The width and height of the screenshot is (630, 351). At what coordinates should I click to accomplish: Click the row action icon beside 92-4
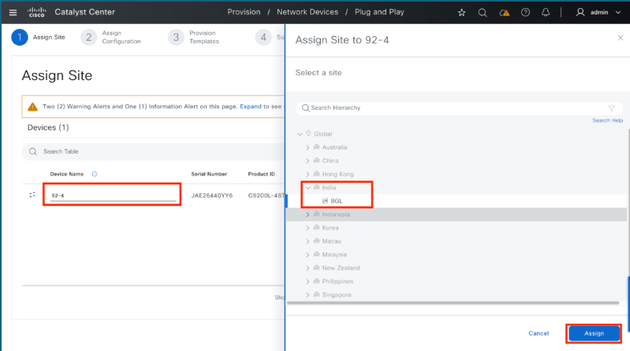coord(32,195)
